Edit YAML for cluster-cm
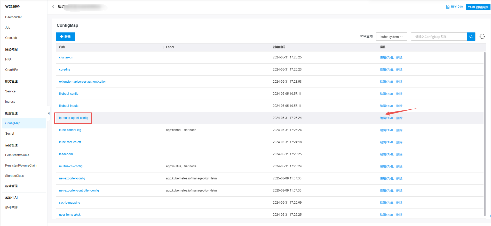The width and height of the screenshot is (491, 226). pyautogui.click(x=386, y=58)
